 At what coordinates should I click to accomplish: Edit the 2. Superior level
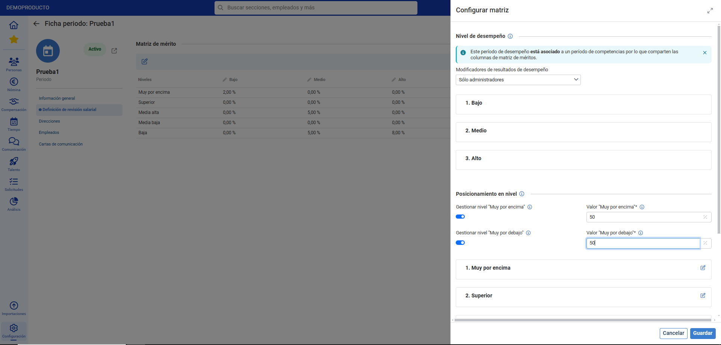point(703,295)
